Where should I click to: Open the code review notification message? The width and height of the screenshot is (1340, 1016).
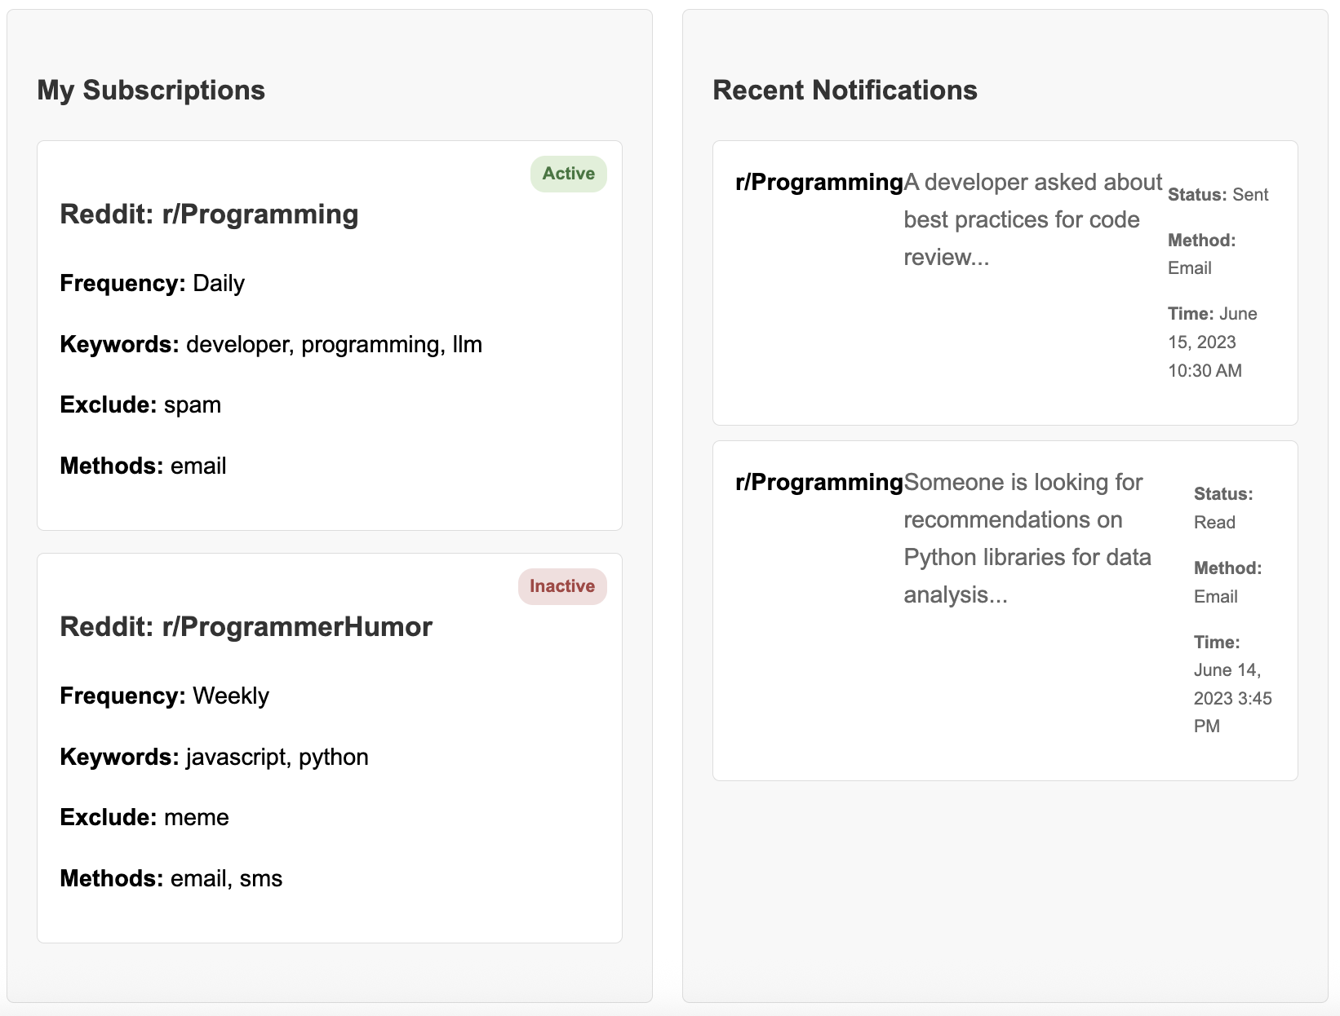coord(1032,219)
